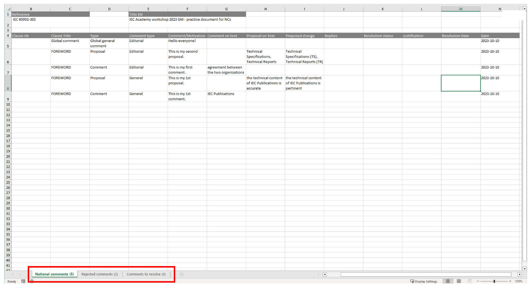531x287 pixels.
Task: Click the new sheet plus icon
Action: 182,274
